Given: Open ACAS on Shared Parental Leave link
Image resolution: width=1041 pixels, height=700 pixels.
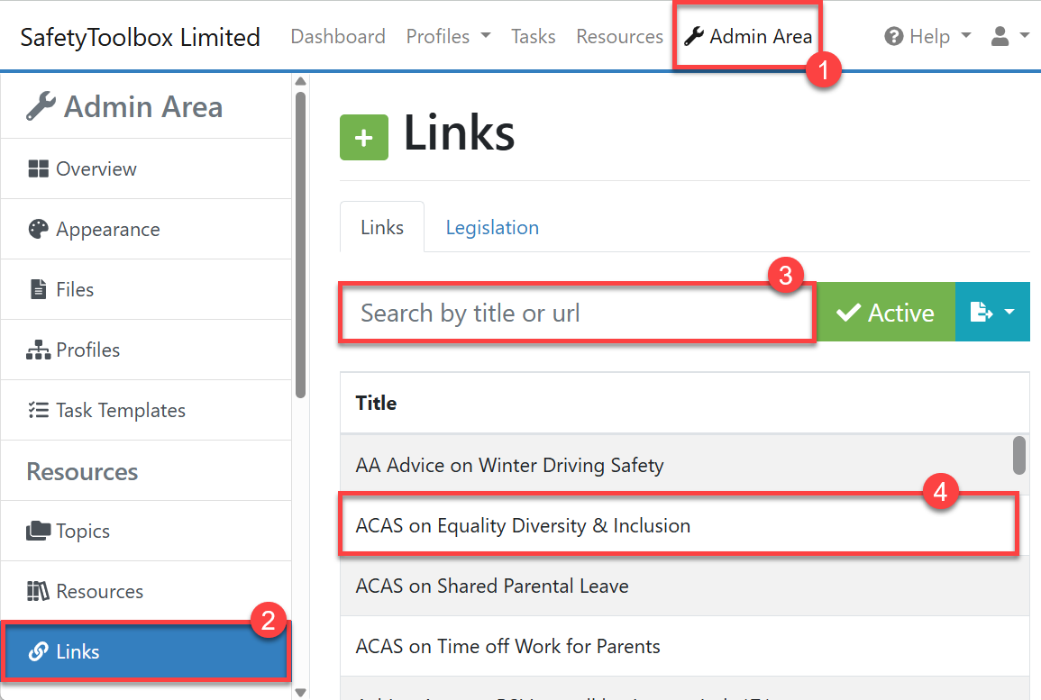Looking at the screenshot, I should coord(492,586).
